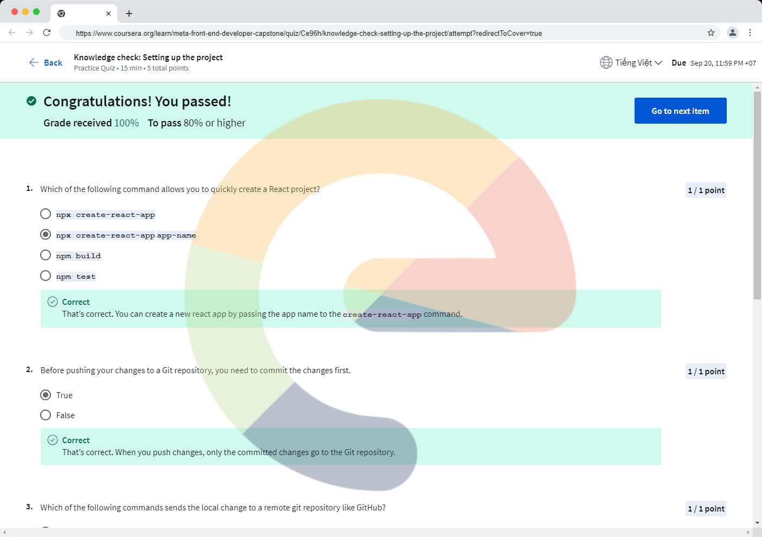Click the globe language icon
Screen dimensions: 762x537
[606, 62]
